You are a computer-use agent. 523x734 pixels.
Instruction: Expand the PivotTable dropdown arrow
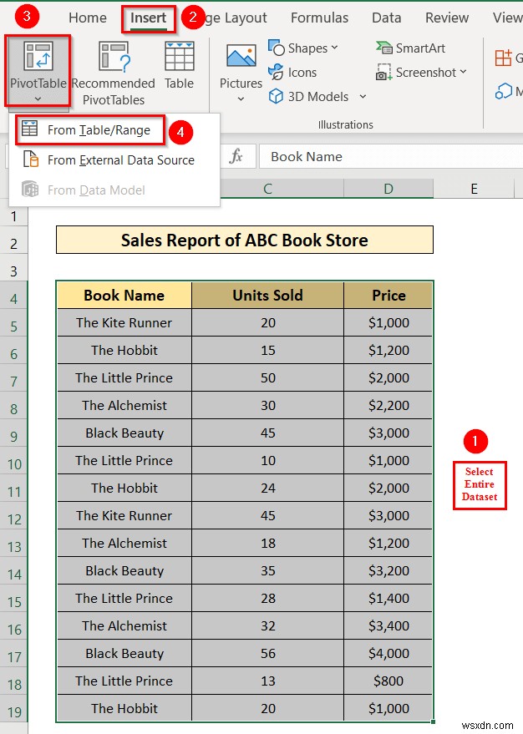[x=38, y=99]
